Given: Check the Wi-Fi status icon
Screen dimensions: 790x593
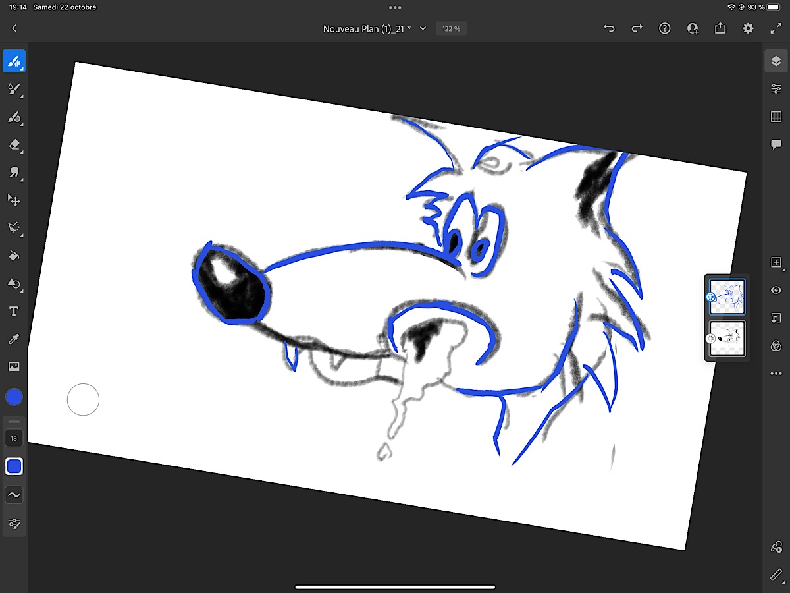Looking at the screenshot, I should (731, 7).
